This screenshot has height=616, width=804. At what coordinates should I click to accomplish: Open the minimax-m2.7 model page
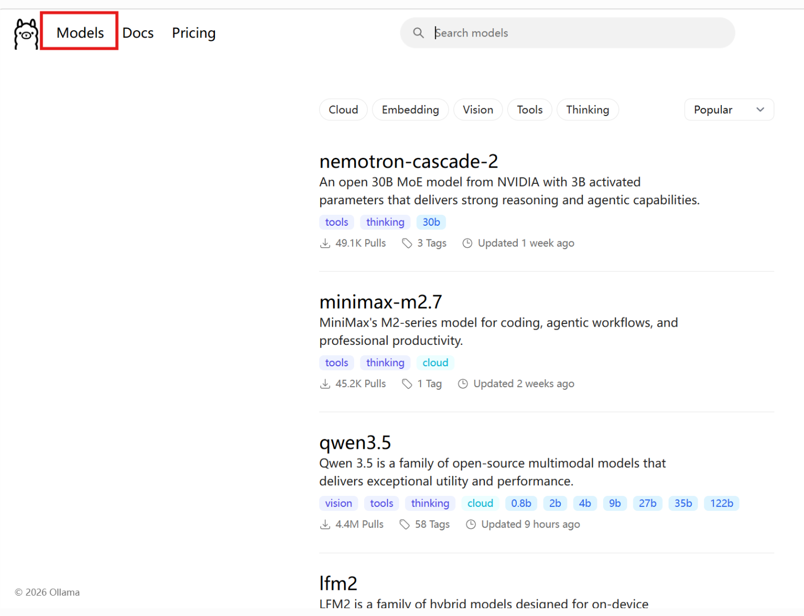click(x=381, y=302)
